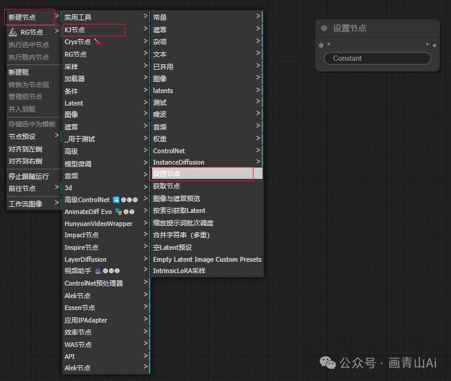Click 停止跟随运行 in the context menu
Image resolution: width=451 pixels, height=381 pixels.
[33, 176]
